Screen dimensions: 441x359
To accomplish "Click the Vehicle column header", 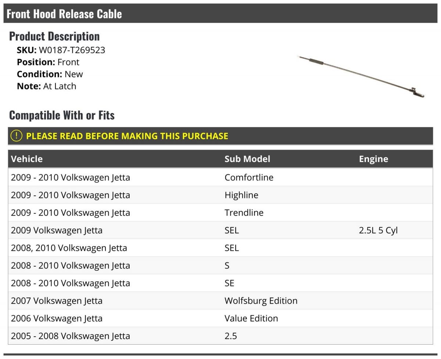I will pos(27,159).
